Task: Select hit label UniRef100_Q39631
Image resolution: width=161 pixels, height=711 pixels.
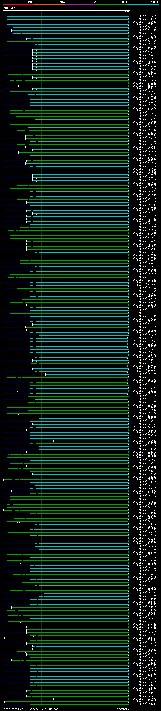Action: pos(144,33)
